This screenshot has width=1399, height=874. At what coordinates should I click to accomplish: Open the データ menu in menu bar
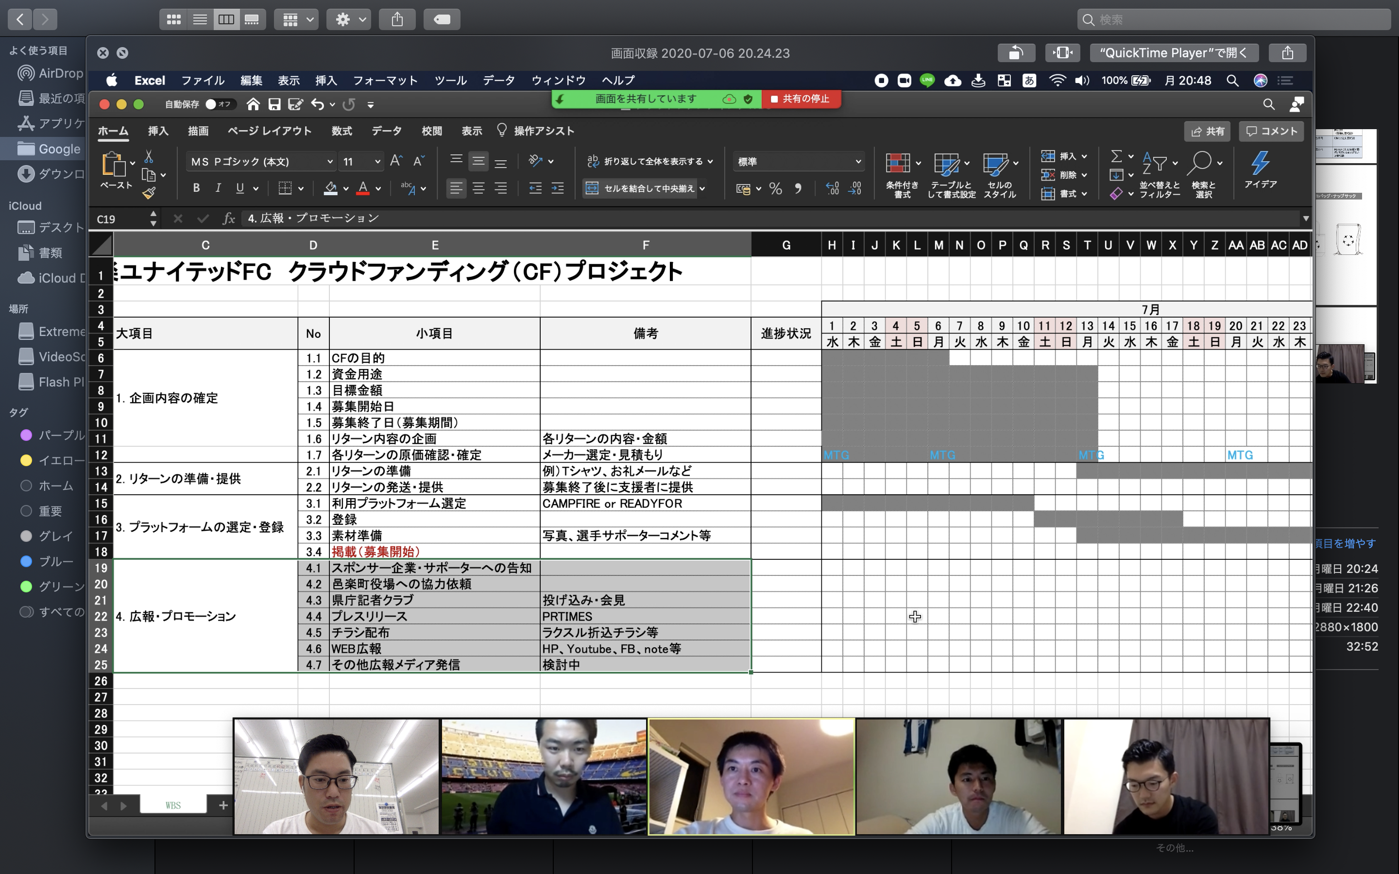[x=498, y=80]
